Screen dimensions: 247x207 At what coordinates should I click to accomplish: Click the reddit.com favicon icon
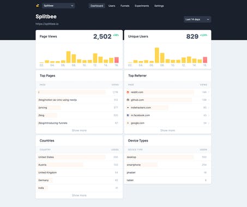coord(128,92)
